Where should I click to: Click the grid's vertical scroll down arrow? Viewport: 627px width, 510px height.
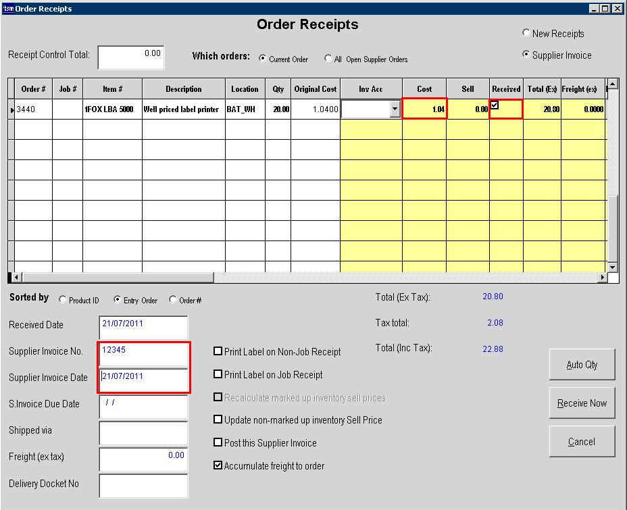[613, 267]
